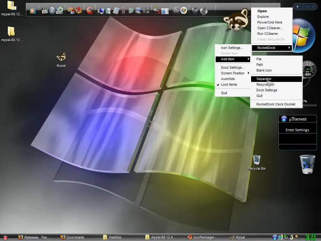Click the large raccoon Mypal icon
Image resolution: width=321 pixels, height=241 pixels.
point(236,20)
